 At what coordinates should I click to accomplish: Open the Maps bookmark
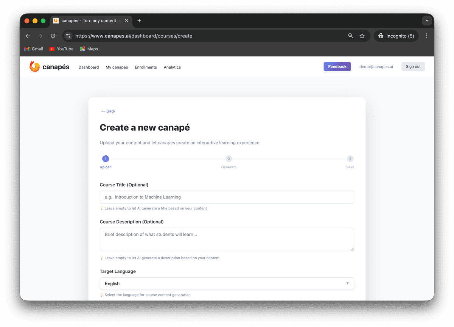coord(89,49)
